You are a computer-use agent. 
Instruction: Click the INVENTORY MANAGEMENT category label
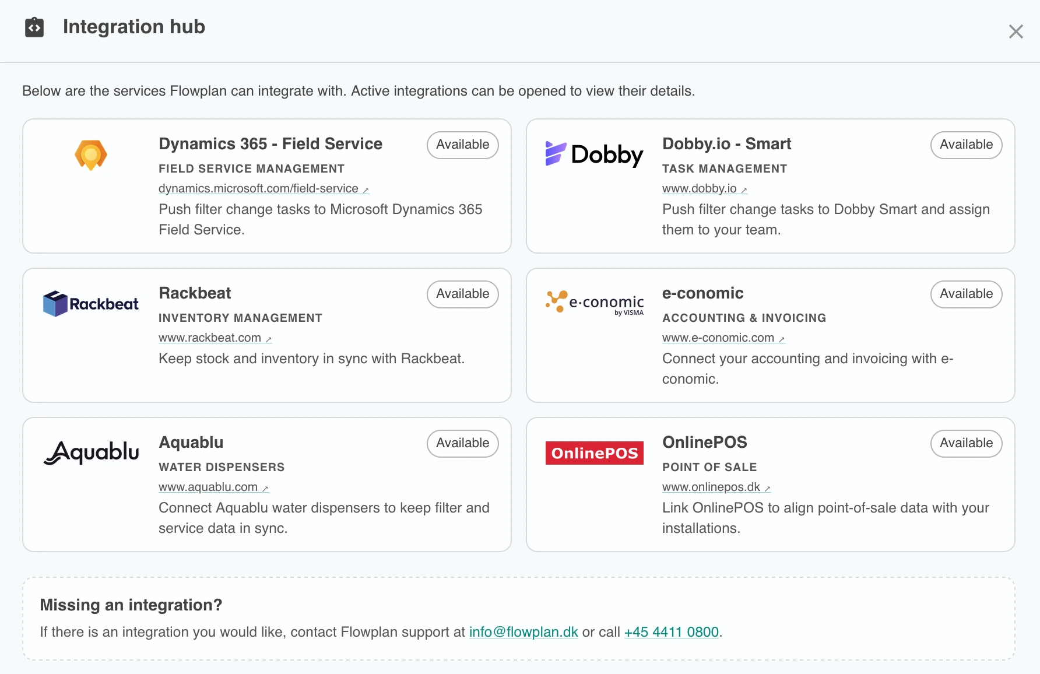[x=240, y=318]
